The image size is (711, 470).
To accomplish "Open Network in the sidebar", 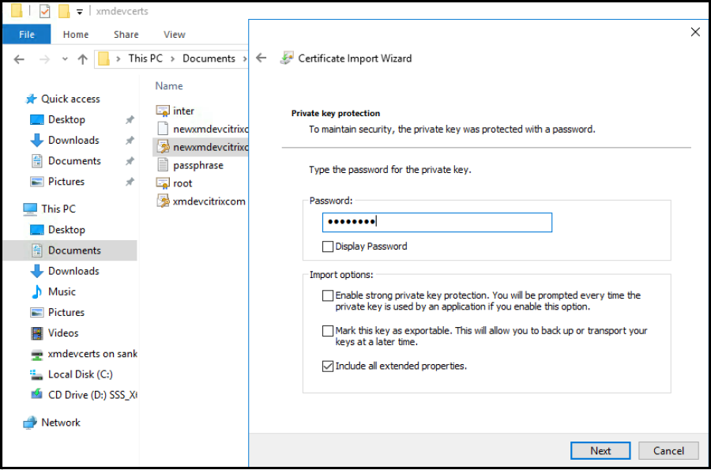I will (51, 423).
